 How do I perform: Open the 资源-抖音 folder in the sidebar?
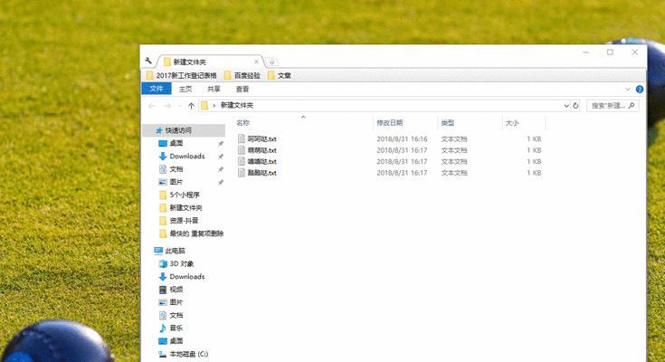tap(184, 220)
